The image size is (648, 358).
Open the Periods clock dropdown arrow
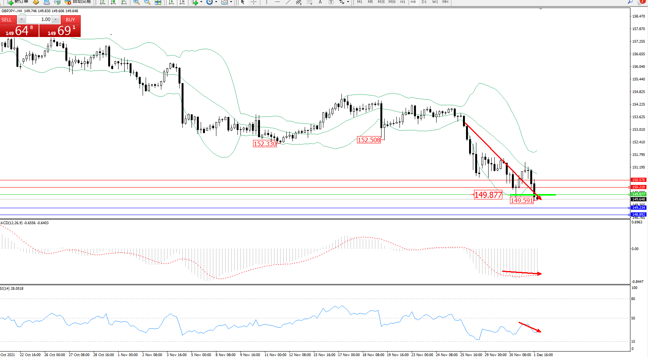216,2
